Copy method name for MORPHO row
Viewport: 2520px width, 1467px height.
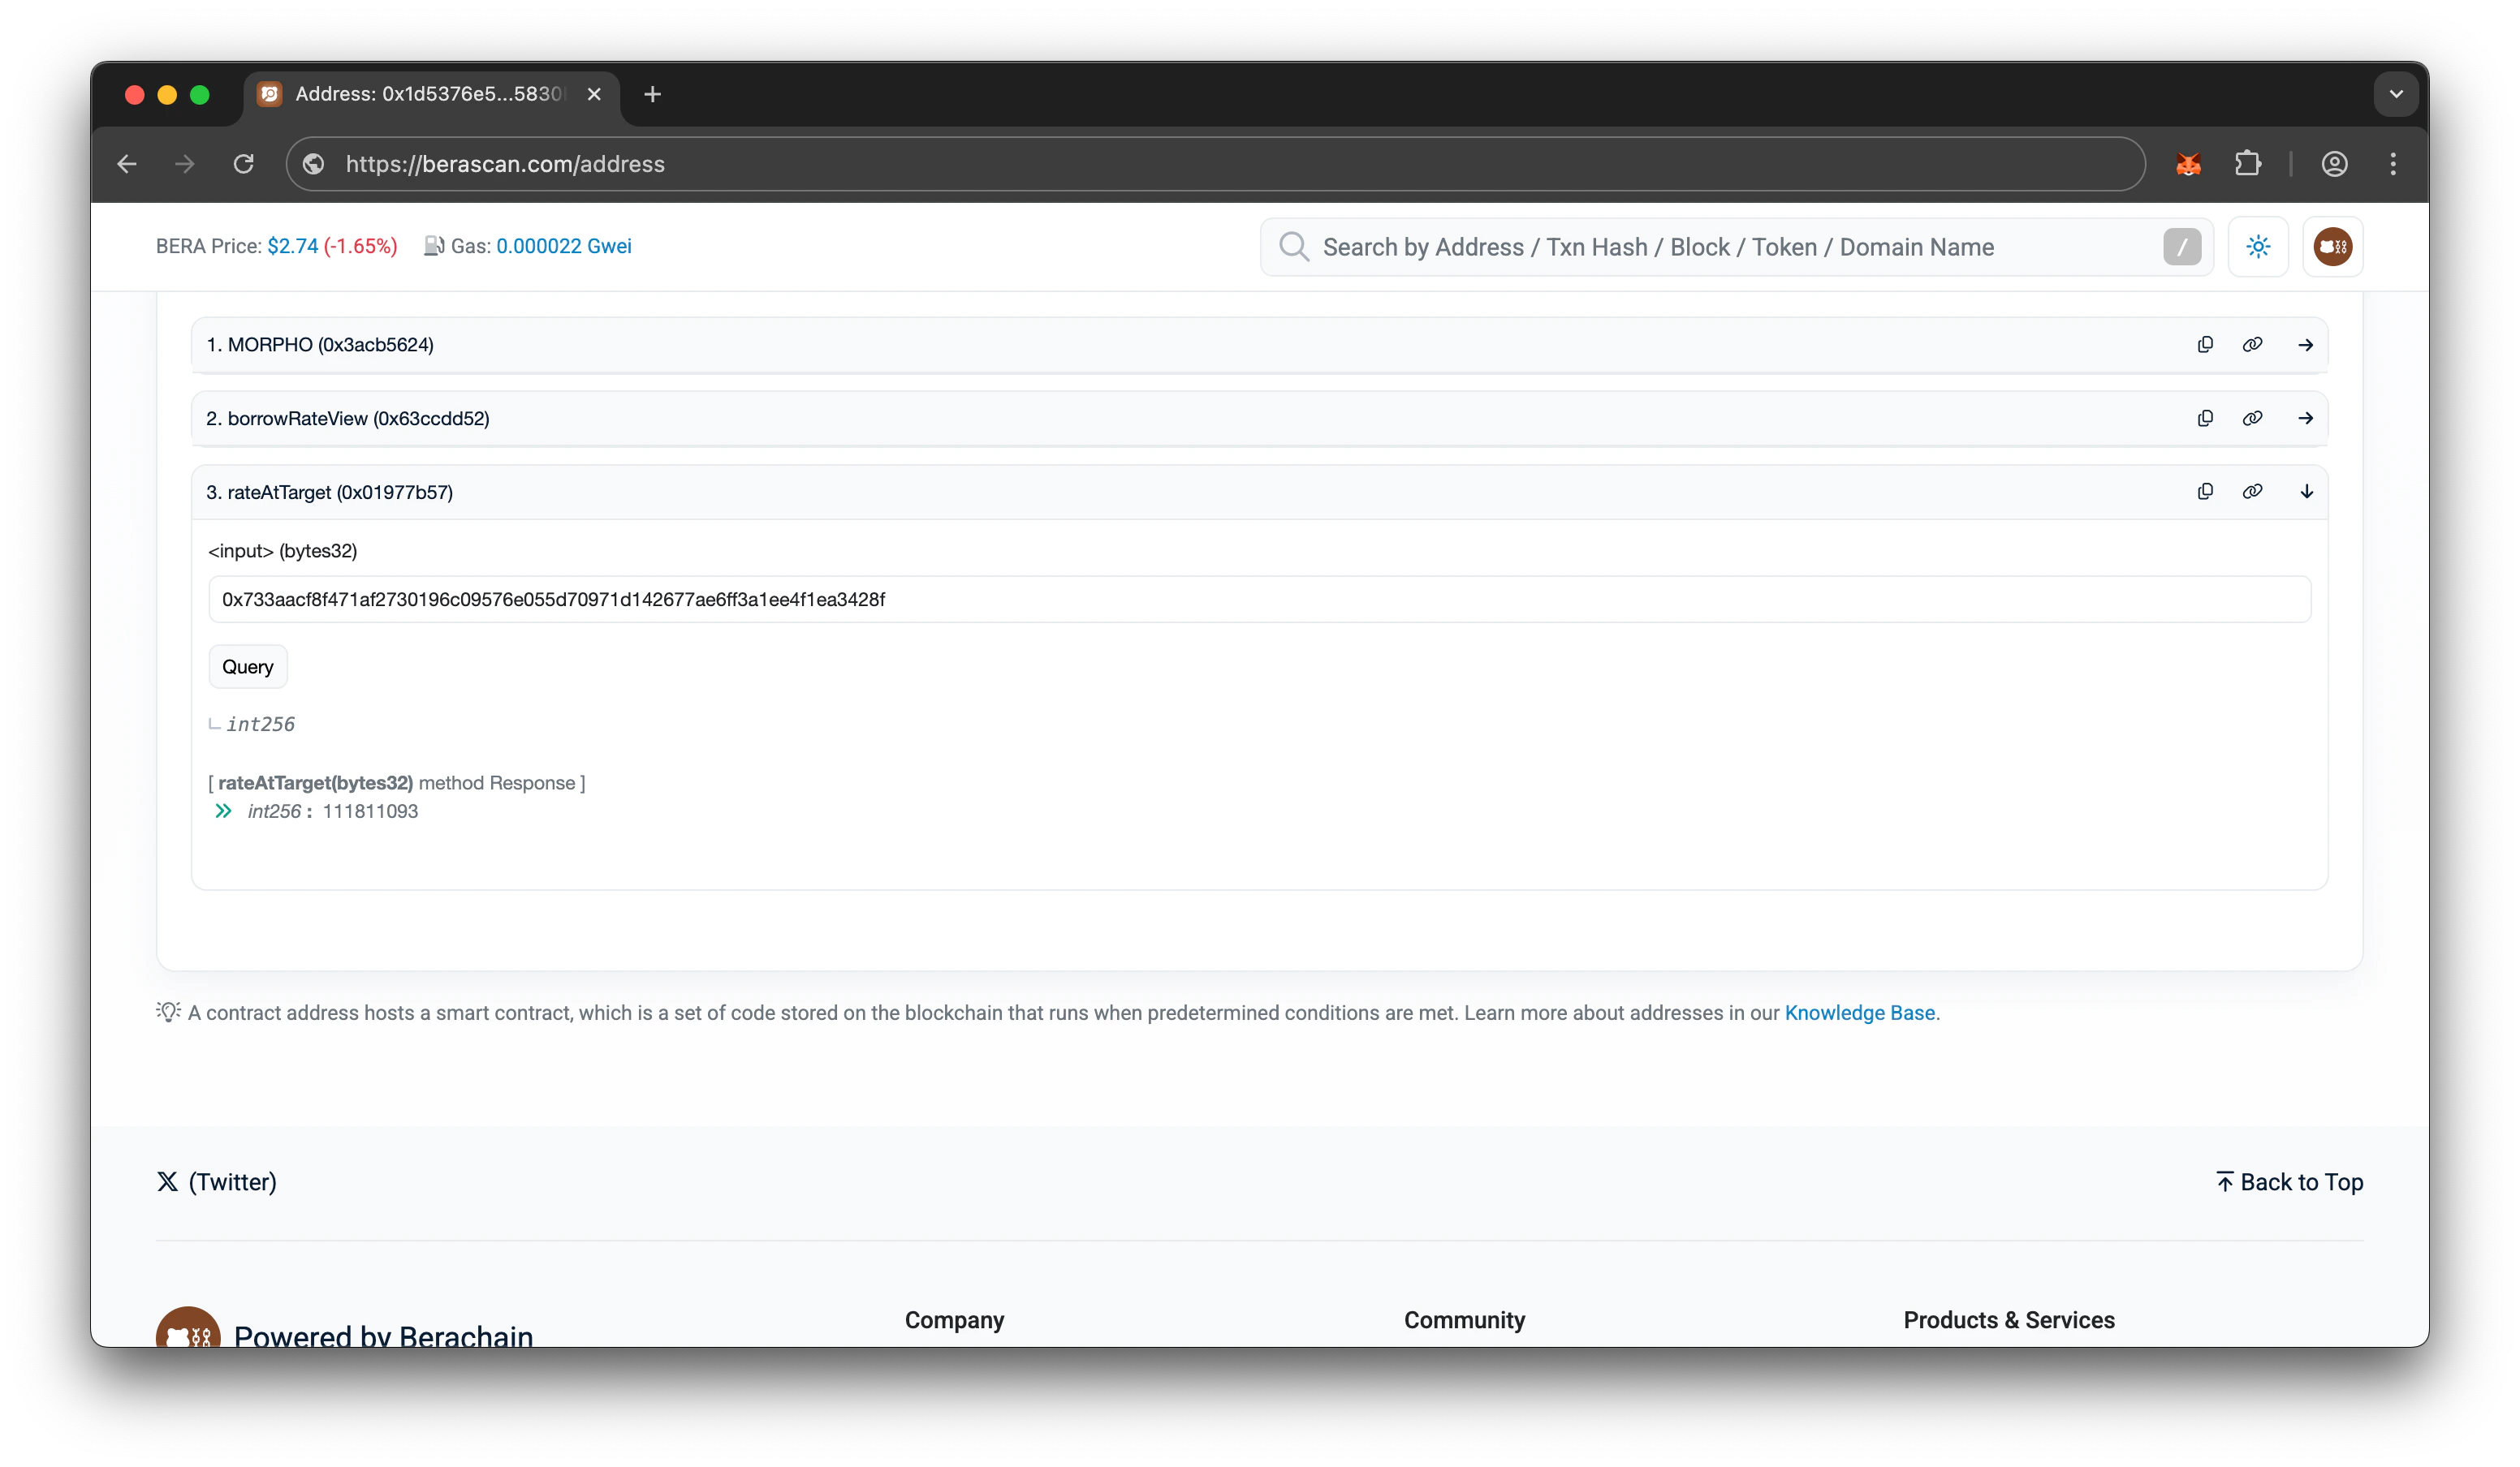click(2205, 345)
